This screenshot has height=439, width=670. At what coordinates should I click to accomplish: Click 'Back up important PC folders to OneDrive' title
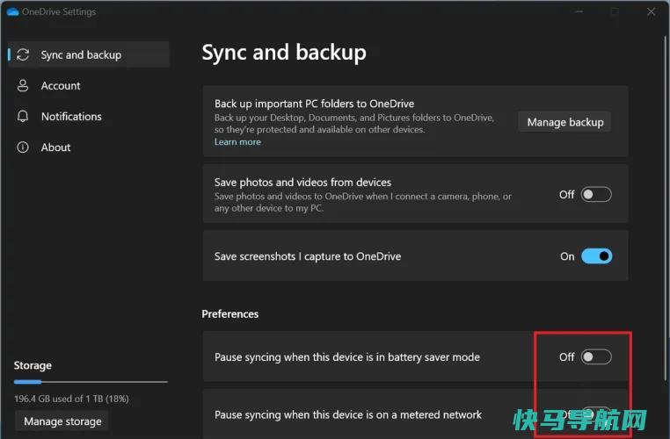pyautogui.click(x=314, y=104)
